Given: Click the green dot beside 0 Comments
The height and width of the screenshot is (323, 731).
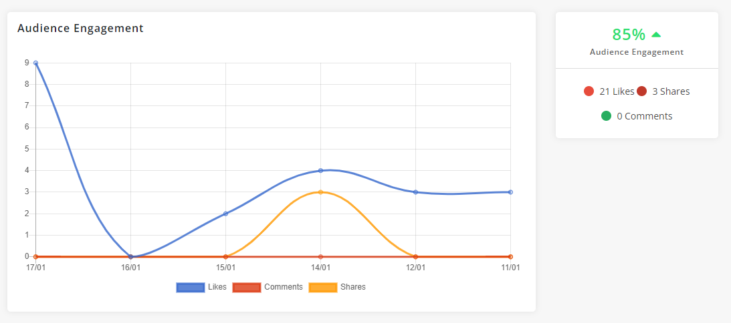Looking at the screenshot, I should [606, 116].
